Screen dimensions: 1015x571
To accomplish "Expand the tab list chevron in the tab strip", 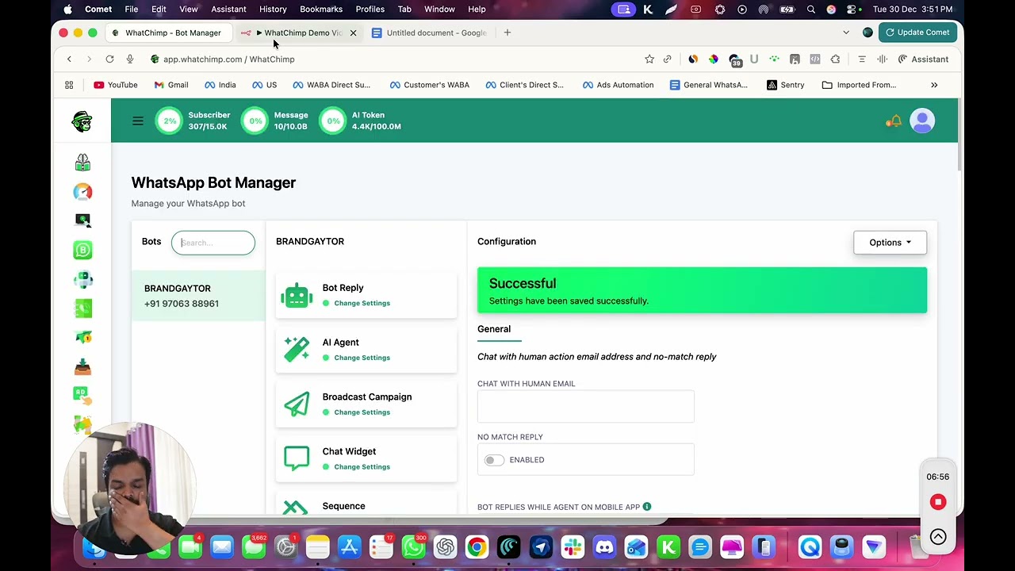I will coord(846,33).
